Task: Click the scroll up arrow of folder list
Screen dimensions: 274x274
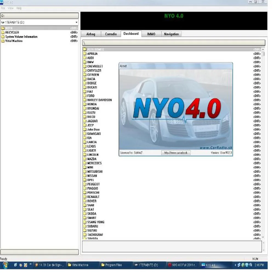Action: tap(263, 49)
